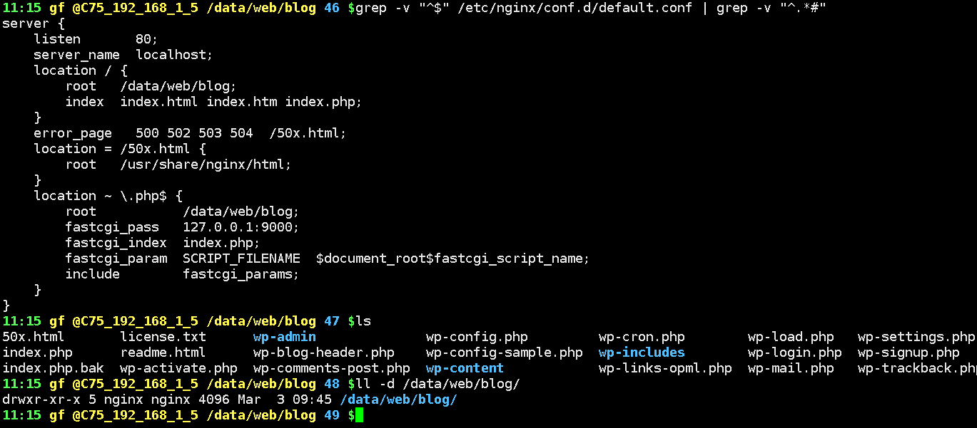
Task: Click the 'location ~ \.php$ {' line
Action: coord(108,196)
